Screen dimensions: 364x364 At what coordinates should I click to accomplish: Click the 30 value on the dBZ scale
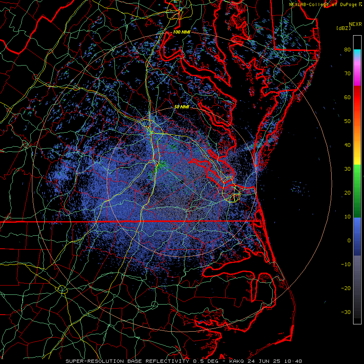[x=347, y=169]
